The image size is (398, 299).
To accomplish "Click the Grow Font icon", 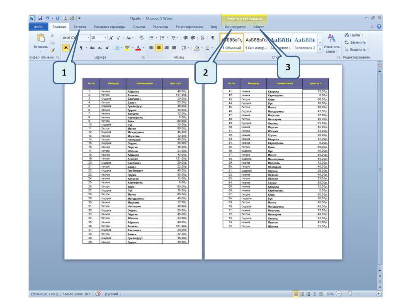I will pos(112,38).
